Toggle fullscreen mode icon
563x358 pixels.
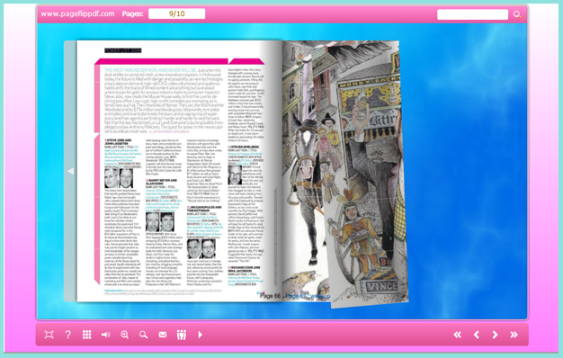click(x=49, y=335)
